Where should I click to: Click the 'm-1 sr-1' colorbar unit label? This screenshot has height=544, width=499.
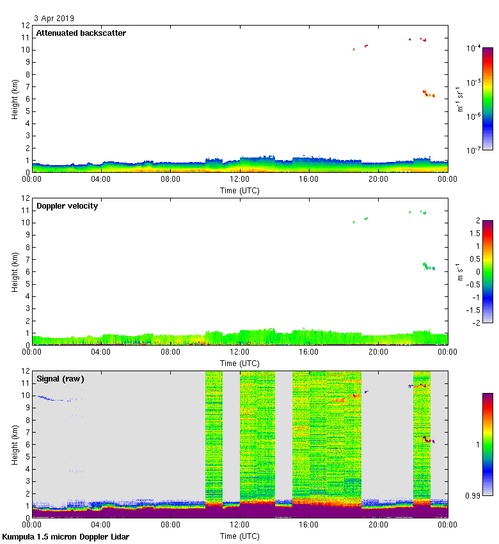460,99
